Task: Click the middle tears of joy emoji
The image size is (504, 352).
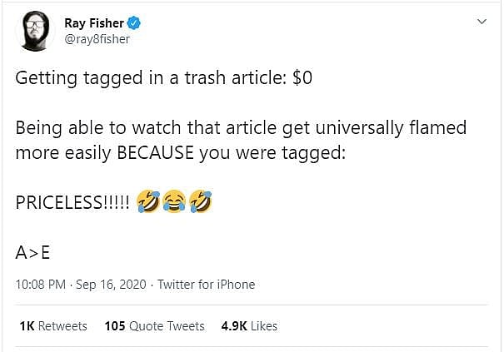Action: (175, 201)
